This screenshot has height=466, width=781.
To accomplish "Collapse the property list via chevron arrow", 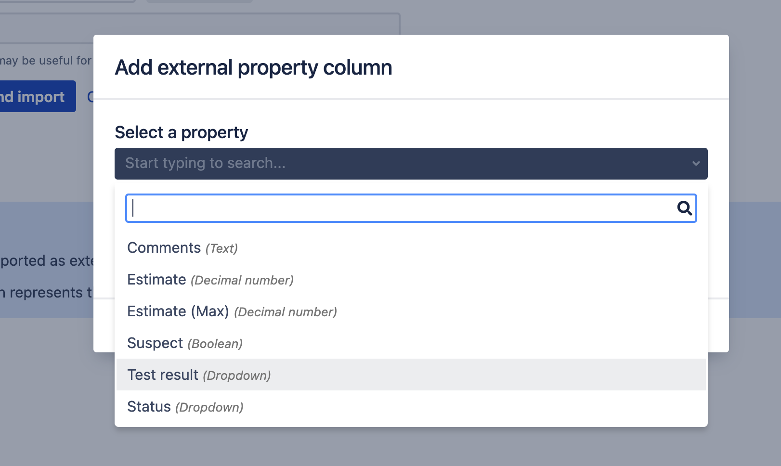I will (x=696, y=164).
